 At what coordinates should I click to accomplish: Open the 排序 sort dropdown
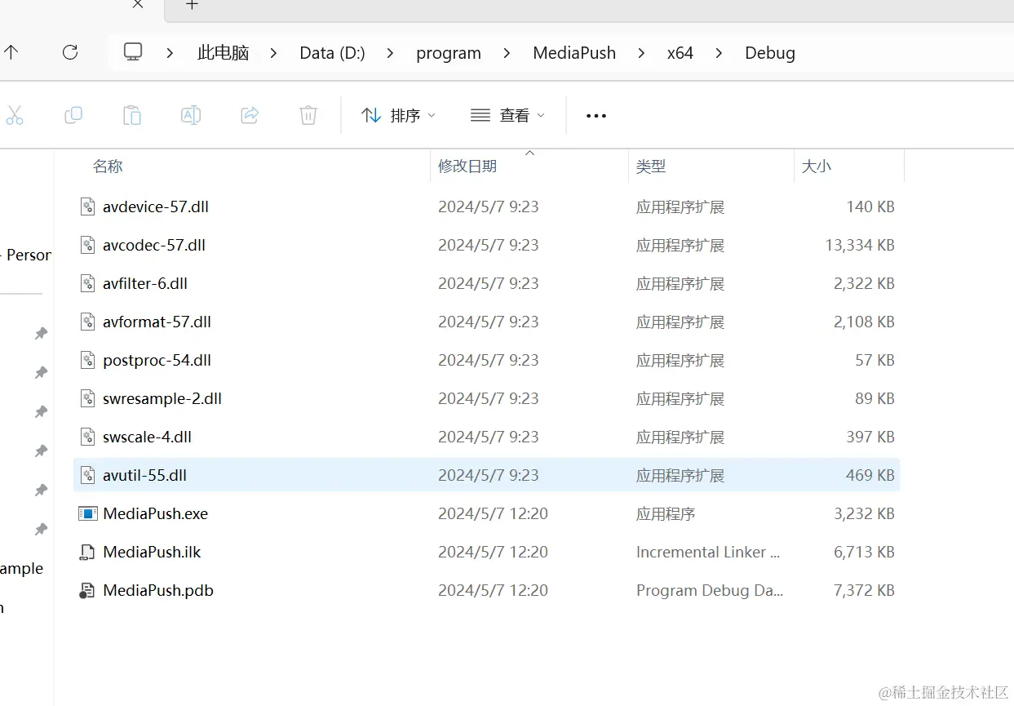tap(398, 116)
